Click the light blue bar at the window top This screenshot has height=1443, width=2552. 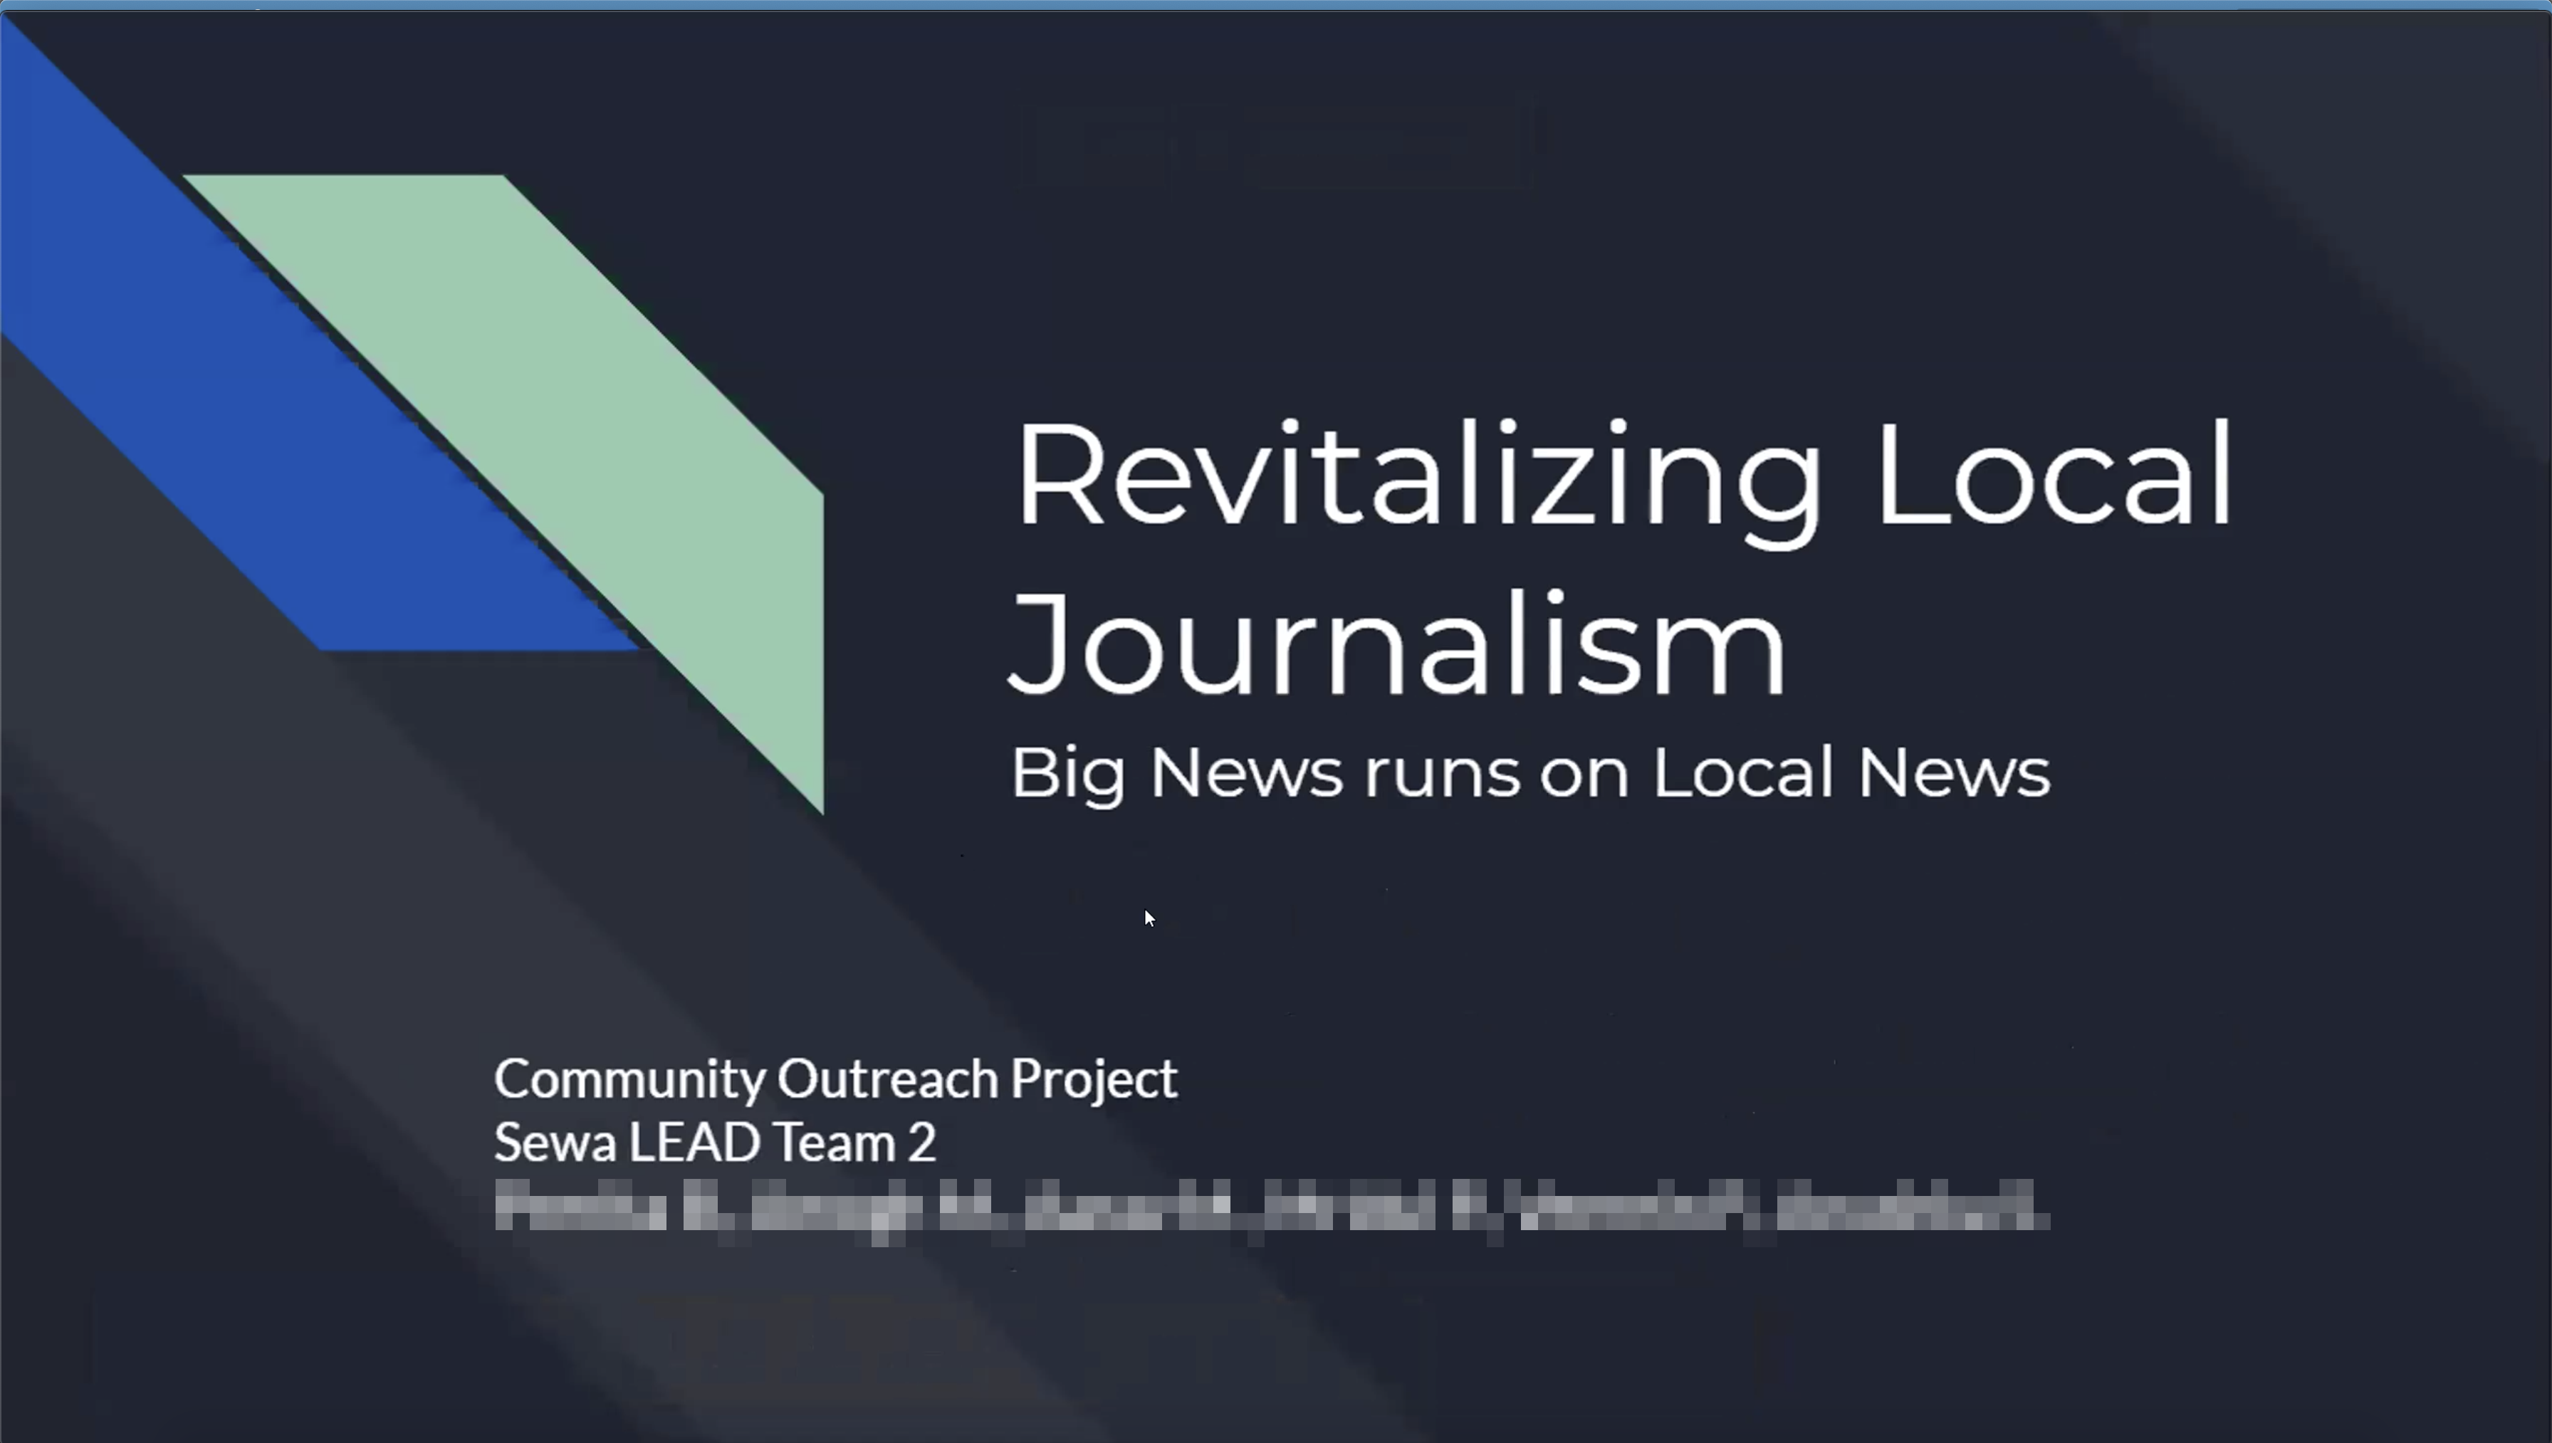coord(1275,5)
